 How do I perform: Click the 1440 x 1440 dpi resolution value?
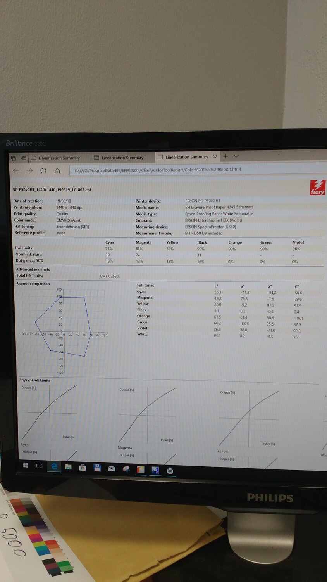point(69,207)
